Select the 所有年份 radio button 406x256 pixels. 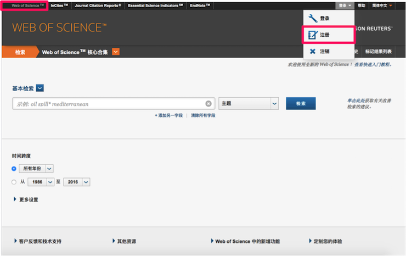coord(14,169)
